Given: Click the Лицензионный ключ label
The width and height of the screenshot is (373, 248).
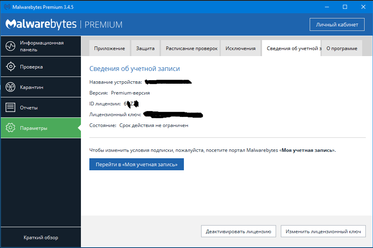Looking at the screenshot, I should coord(115,115).
